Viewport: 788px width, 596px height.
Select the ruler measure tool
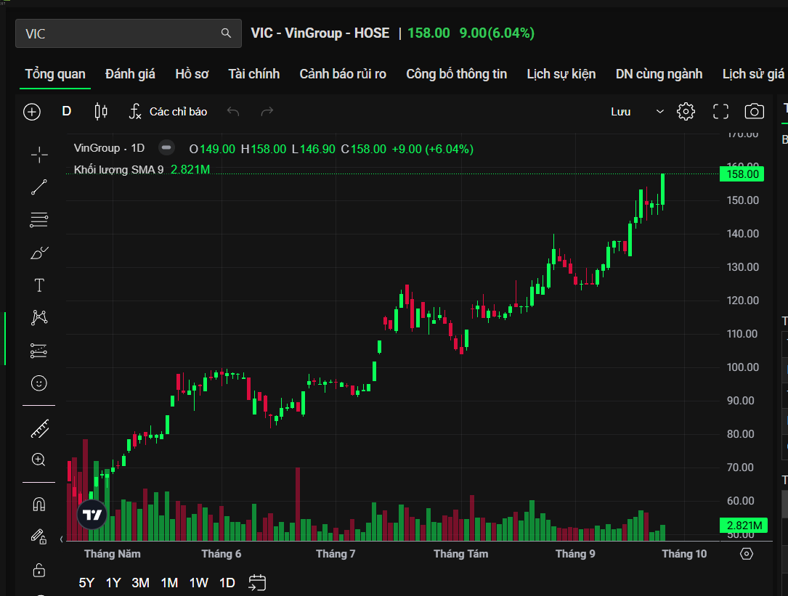pyautogui.click(x=39, y=428)
